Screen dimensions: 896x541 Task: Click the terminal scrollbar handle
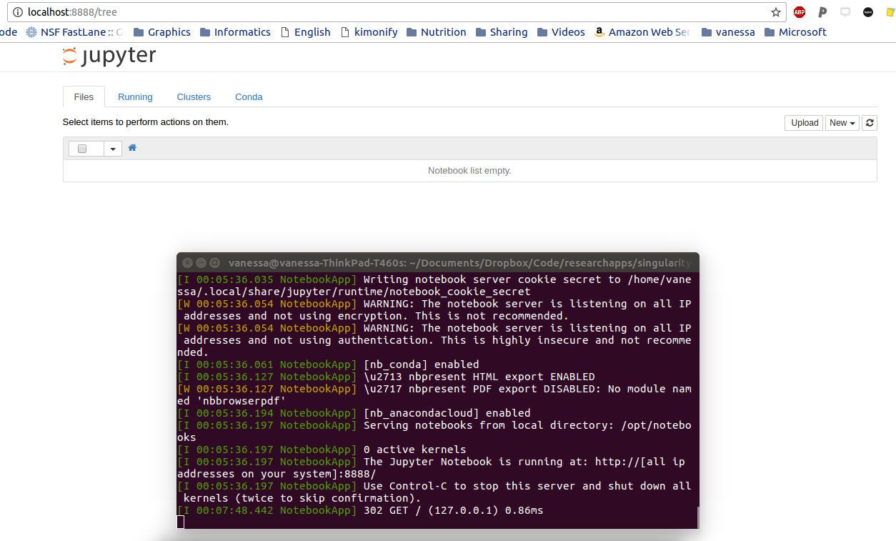click(x=697, y=517)
